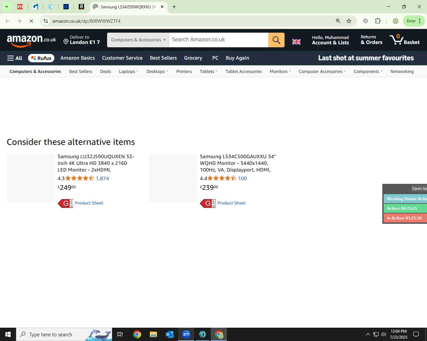Open Best Sellers in main nav bar

pyautogui.click(x=163, y=58)
